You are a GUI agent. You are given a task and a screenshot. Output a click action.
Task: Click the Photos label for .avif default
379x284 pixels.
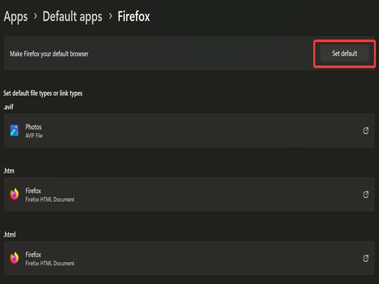coord(34,127)
